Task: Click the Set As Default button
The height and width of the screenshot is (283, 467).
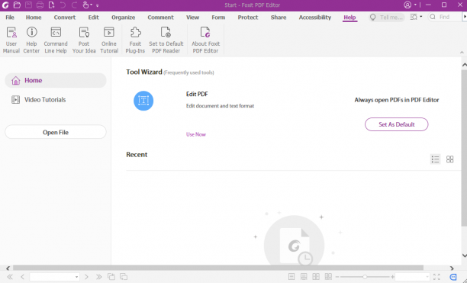Action: (396, 124)
